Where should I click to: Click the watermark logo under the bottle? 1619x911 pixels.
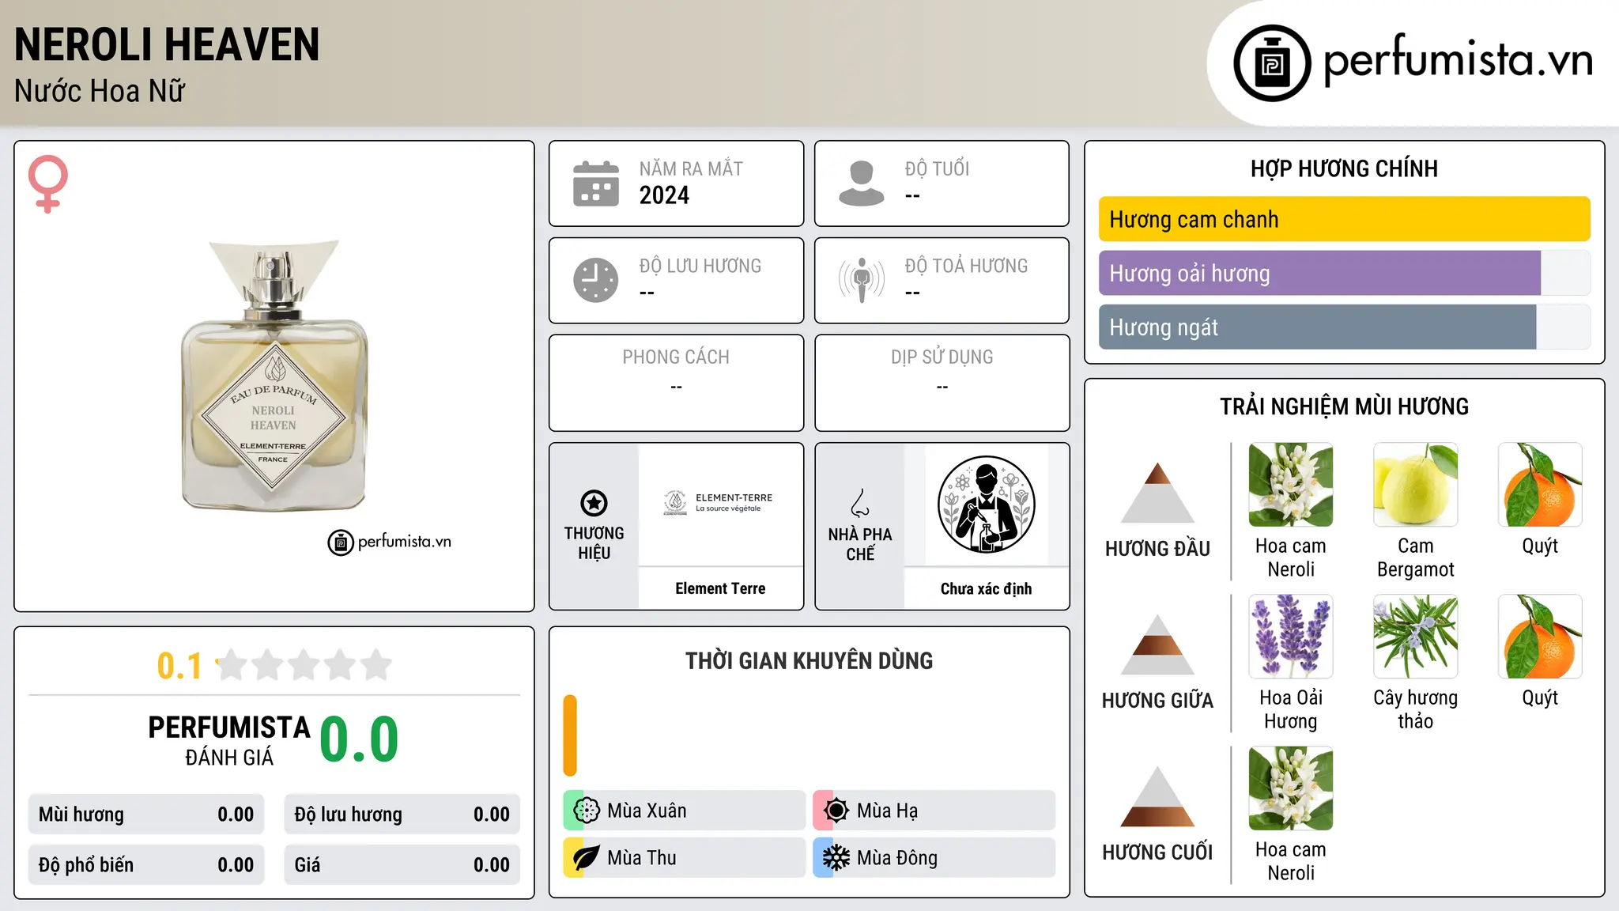[x=390, y=542]
